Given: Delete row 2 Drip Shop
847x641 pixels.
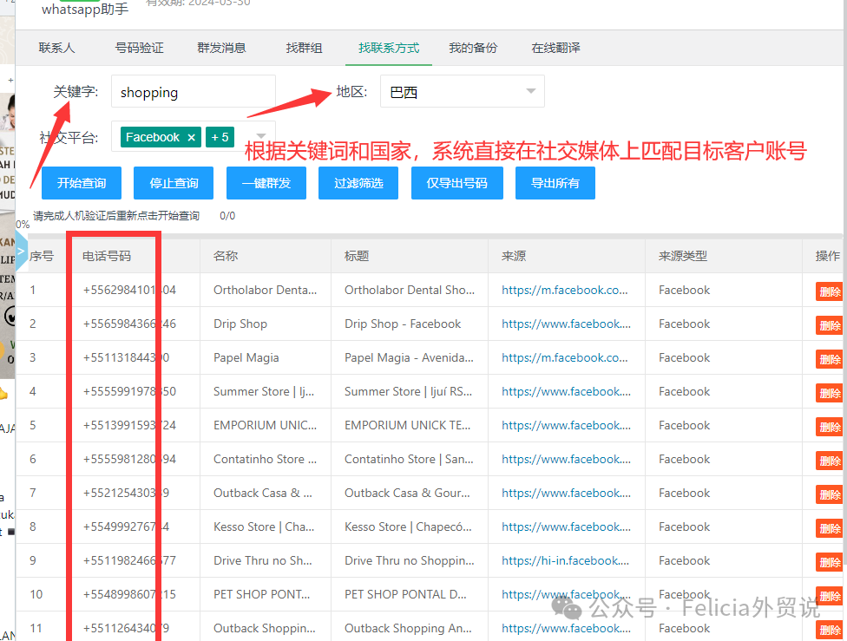Looking at the screenshot, I should coord(830,325).
